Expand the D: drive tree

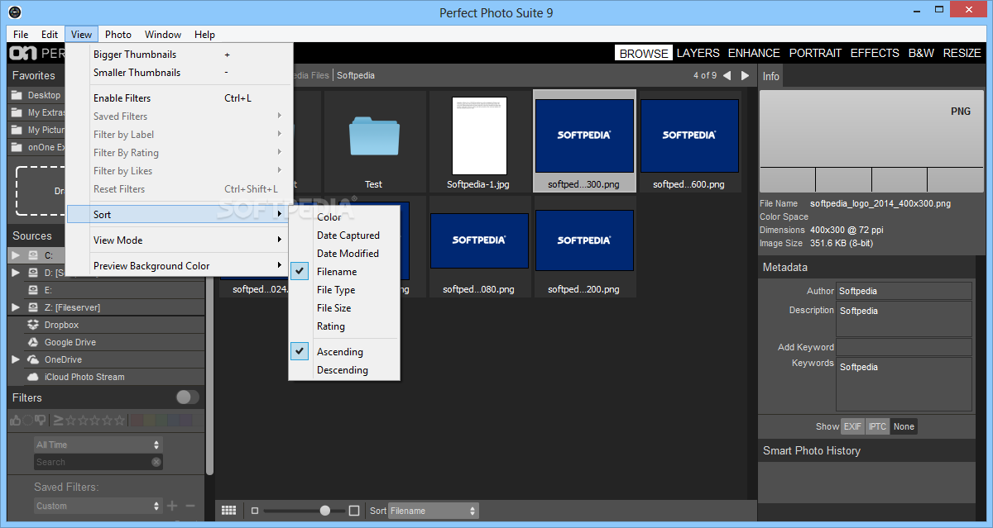pos(16,273)
